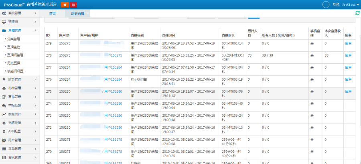
Task: Click 回看 link for ID 279
Action: click(x=348, y=44)
